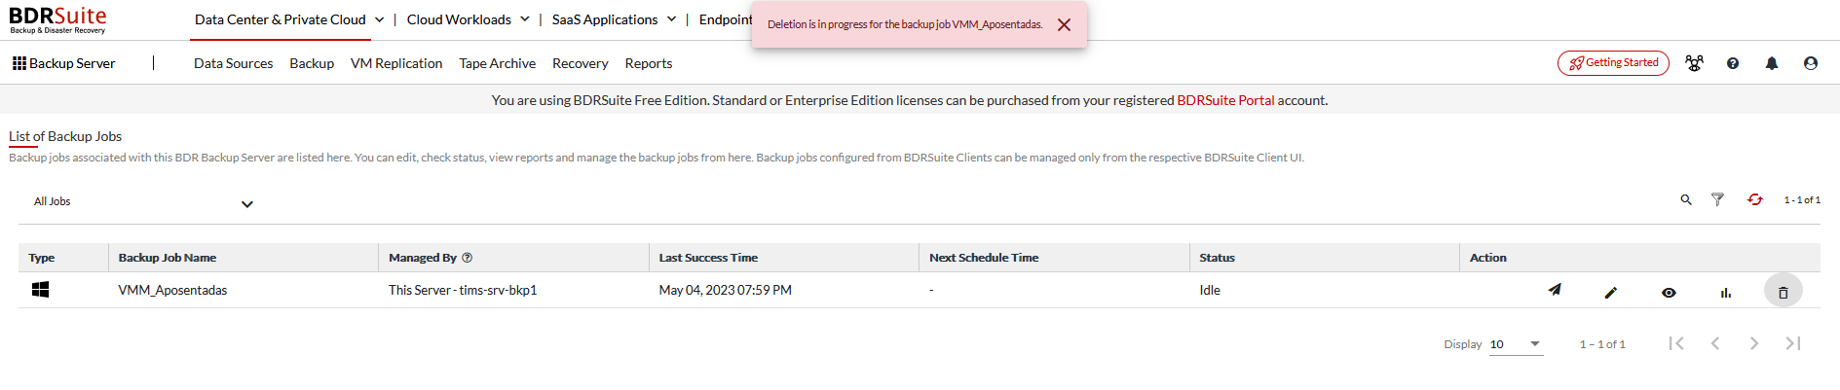Click the Getting Started button
Image resolution: width=1840 pixels, height=390 pixels.
pos(1613,63)
